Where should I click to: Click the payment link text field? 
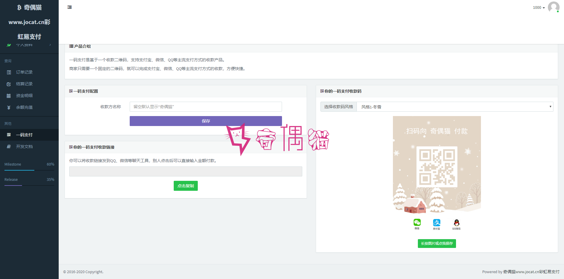186,171
